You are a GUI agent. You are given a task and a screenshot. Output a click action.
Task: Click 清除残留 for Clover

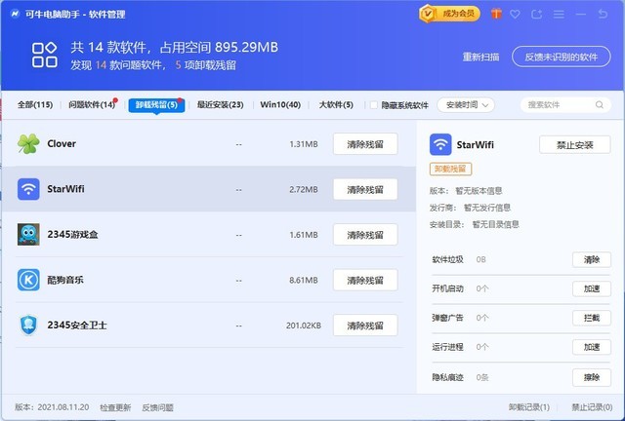coord(365,144)
